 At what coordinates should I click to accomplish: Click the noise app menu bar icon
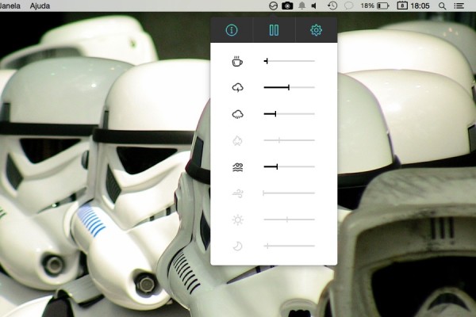[x=273, y=6]
